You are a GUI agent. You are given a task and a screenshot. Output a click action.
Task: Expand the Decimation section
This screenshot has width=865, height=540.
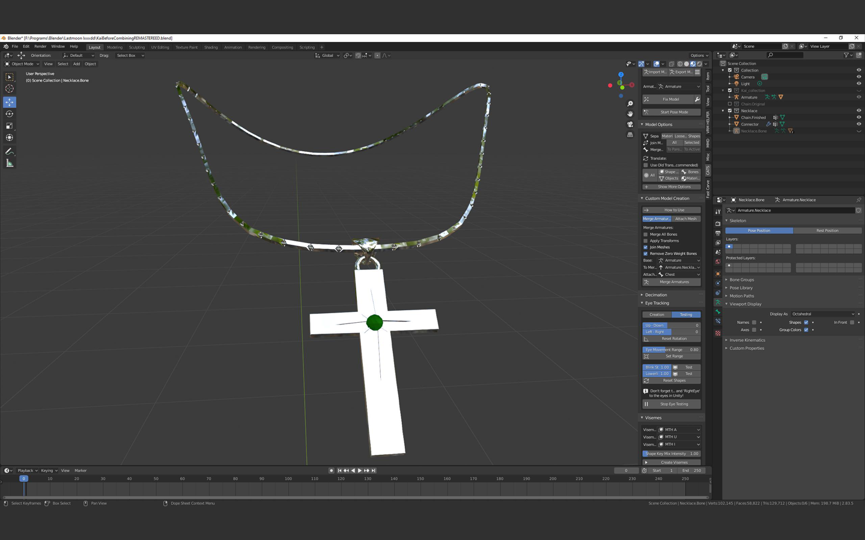coord(656,295)
